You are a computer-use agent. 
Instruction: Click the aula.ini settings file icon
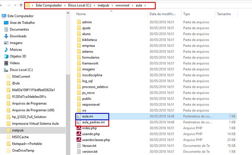click(78, 116)
